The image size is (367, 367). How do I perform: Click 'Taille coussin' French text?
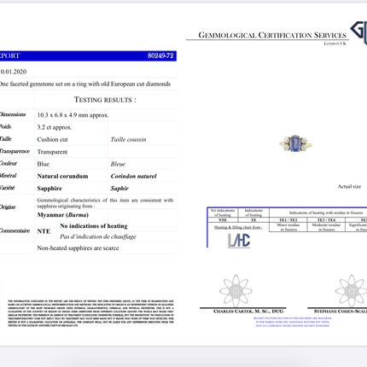coord(128,139)
